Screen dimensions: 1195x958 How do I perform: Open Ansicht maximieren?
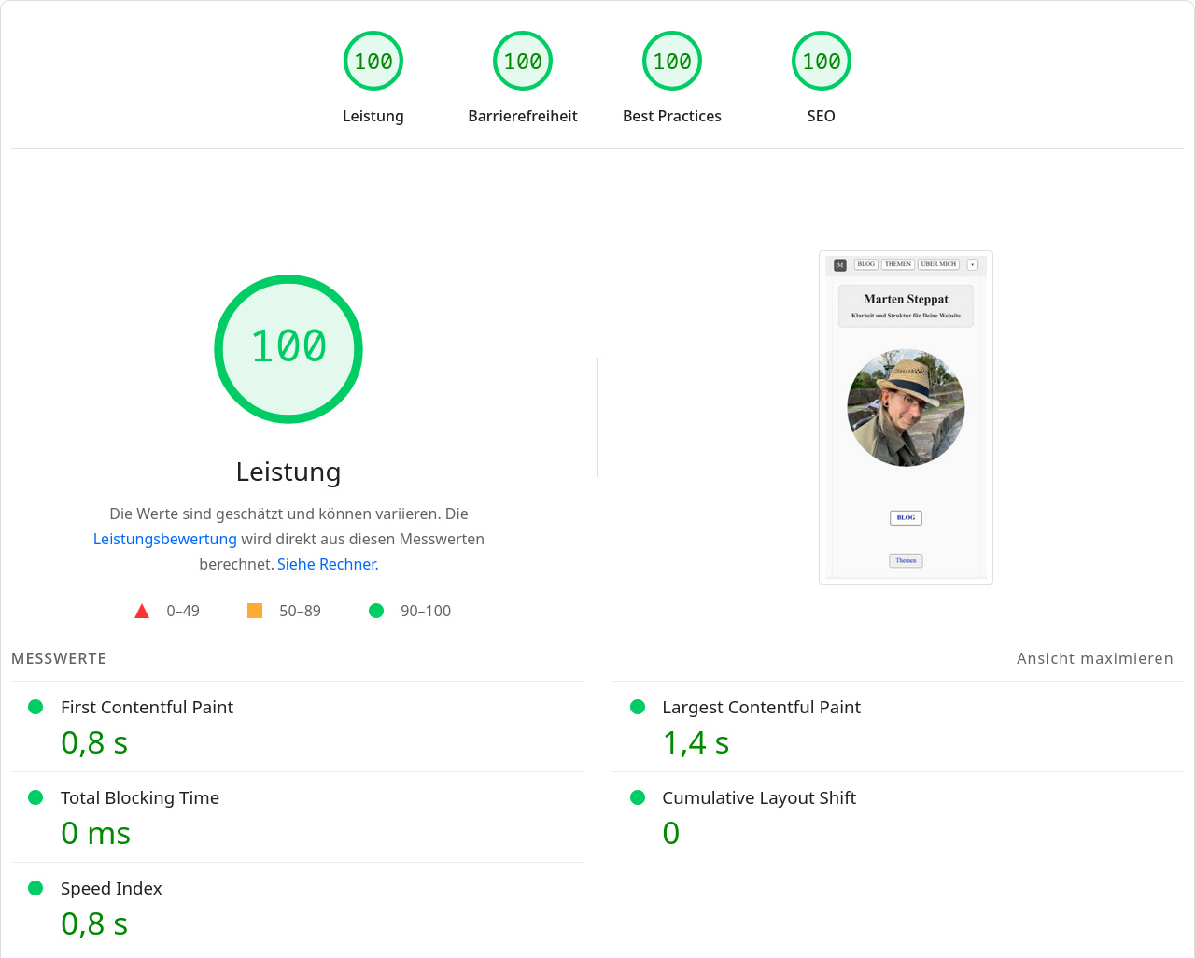pyautogui.click(x=1095, y=658)
